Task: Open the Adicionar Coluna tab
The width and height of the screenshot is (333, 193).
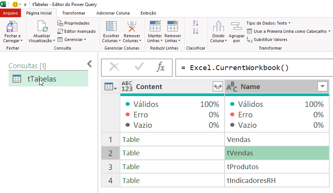Action: click(113, 13)
